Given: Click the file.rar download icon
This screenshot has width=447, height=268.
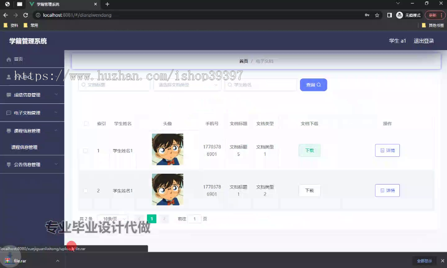Looking at the screenshot, I should coord(7,261).
